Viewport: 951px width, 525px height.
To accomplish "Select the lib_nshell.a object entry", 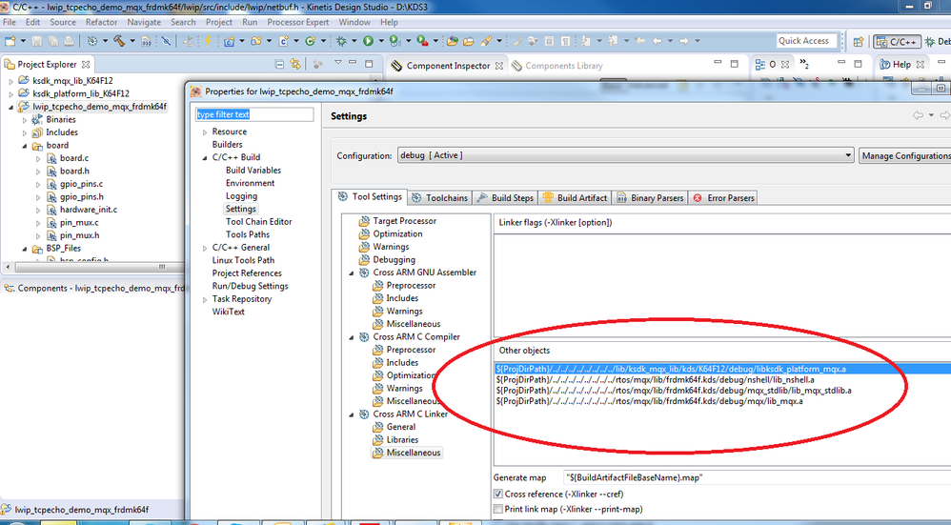I will (x=655, y=379).
